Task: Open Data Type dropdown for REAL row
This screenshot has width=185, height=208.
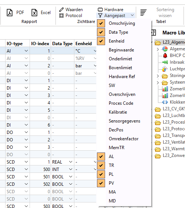Action: (x=71, y=162)
